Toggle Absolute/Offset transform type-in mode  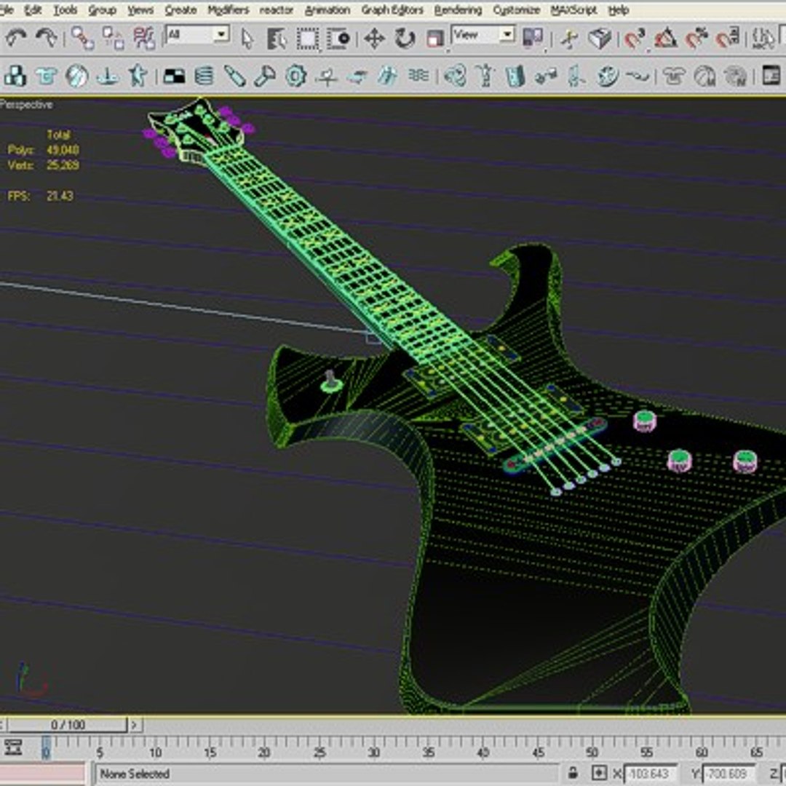598,773
